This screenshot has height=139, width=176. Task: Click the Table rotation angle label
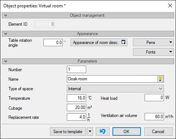coord(20,43)
